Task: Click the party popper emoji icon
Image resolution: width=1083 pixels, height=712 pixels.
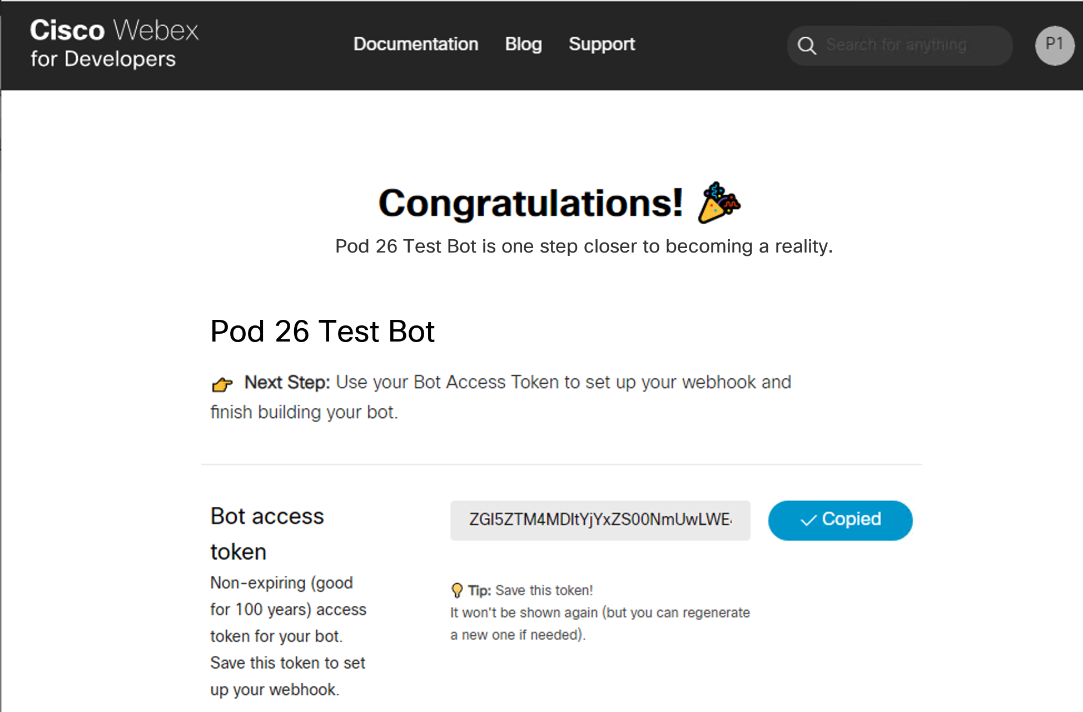Action: (x=719, y=203)
